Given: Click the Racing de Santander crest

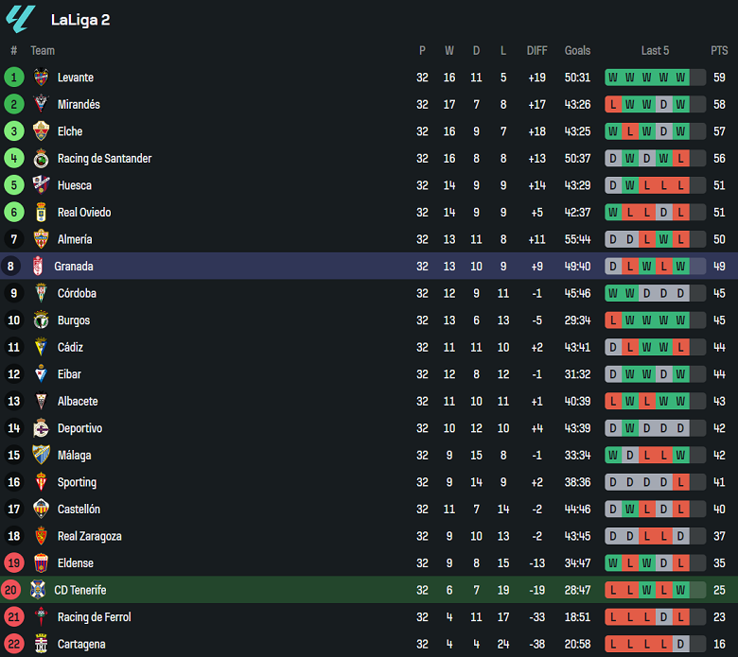Looking at the screenshot, I should coord(41,159).
